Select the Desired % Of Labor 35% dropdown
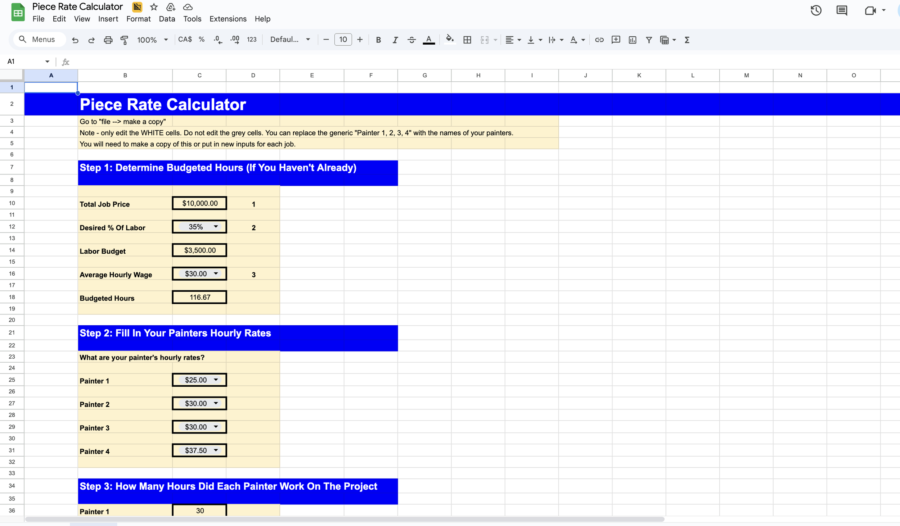The height and width of the screenshot is (526, 900). (199, 227)
